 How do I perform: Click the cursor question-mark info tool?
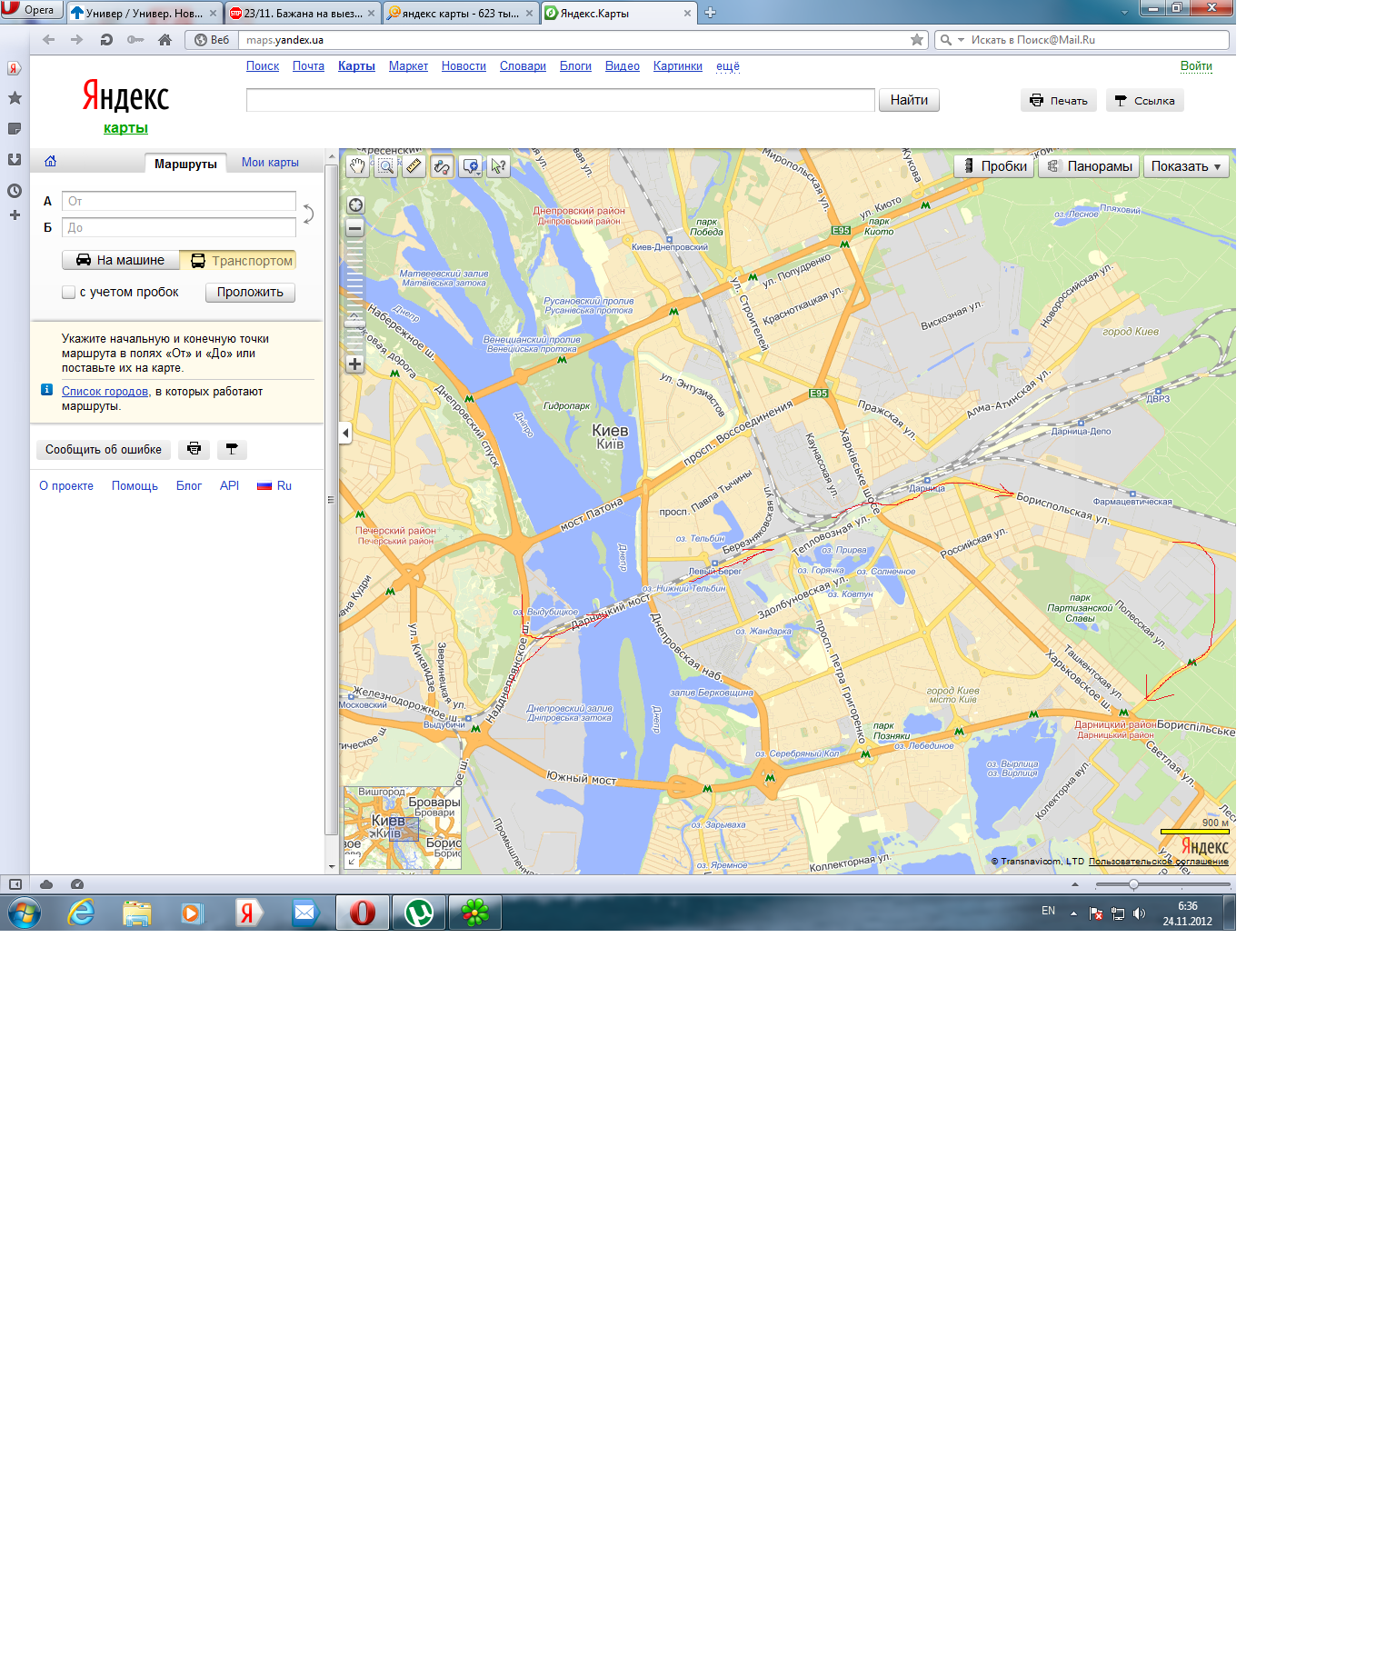click(x=498, y=166)
